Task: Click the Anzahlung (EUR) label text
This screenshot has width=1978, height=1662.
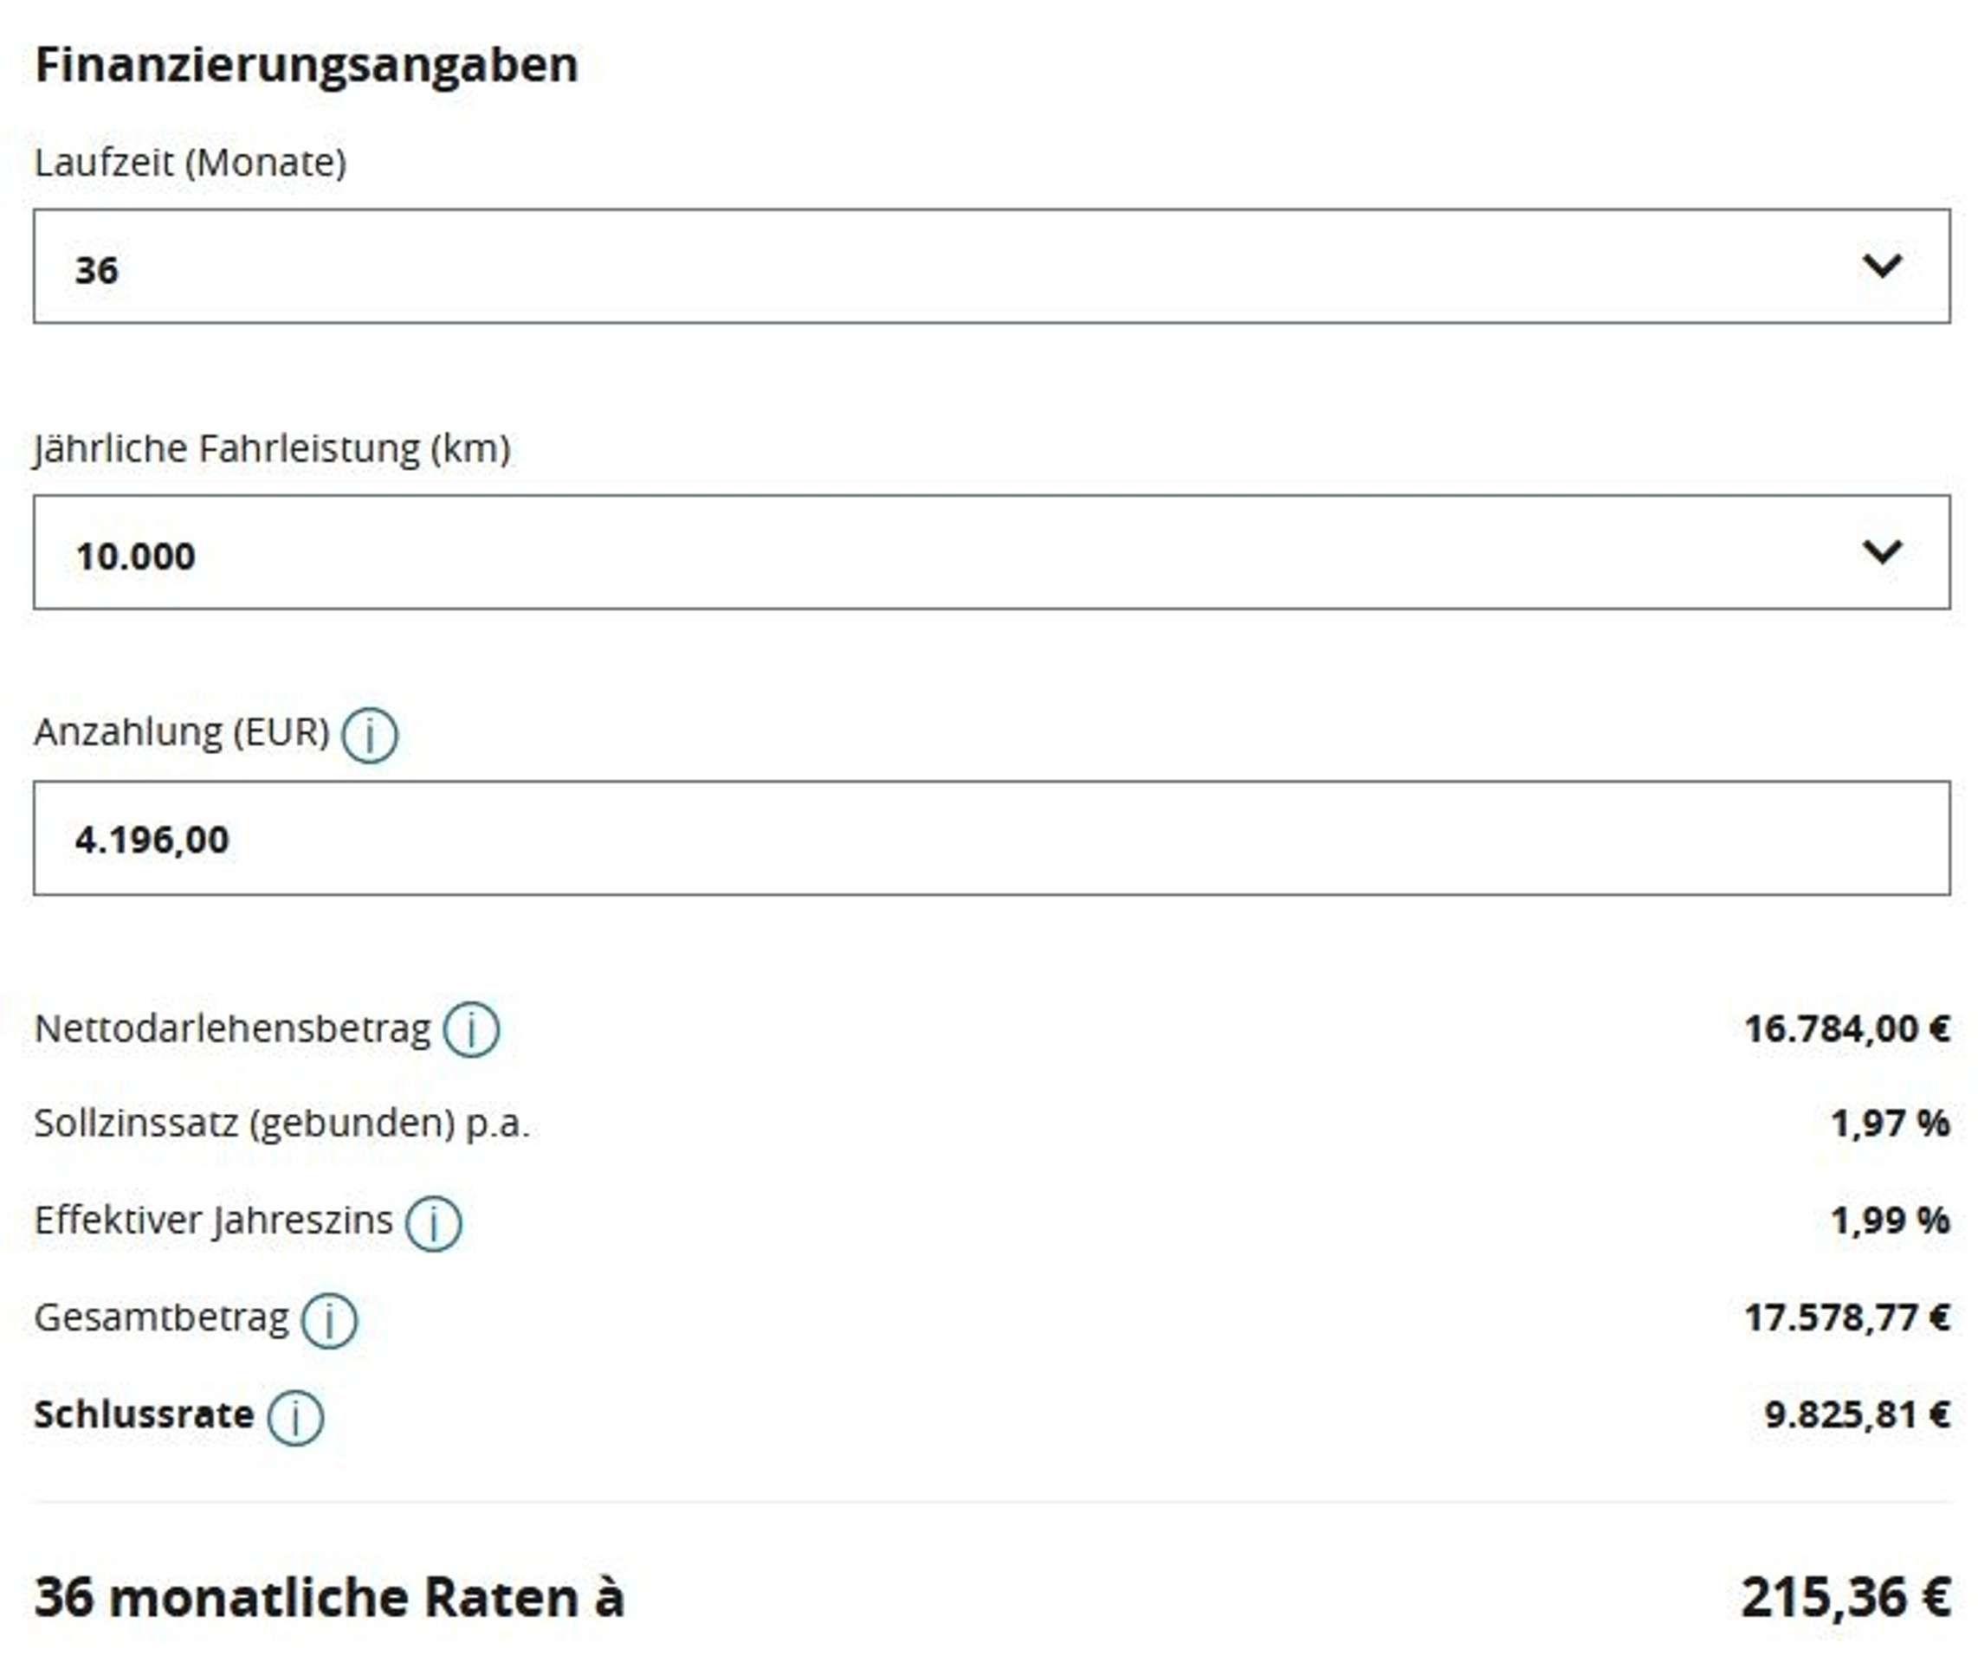Action: pos(182,732)
